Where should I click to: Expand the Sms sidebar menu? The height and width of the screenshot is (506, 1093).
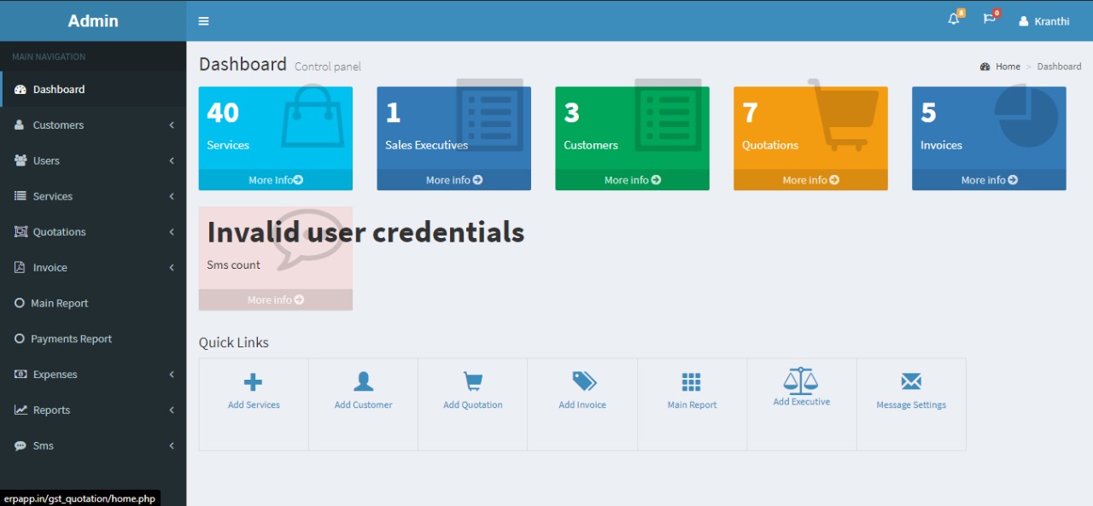(x=93, y=446)
